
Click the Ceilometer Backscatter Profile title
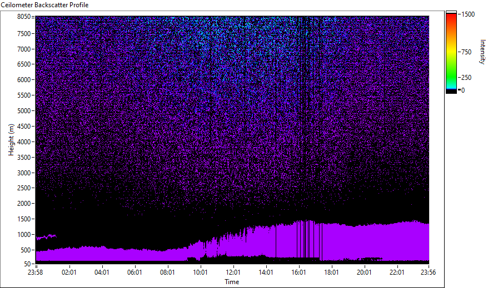pos(44,5)
